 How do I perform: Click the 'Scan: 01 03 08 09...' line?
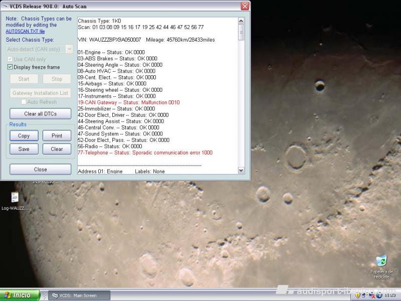pos(141,27)
